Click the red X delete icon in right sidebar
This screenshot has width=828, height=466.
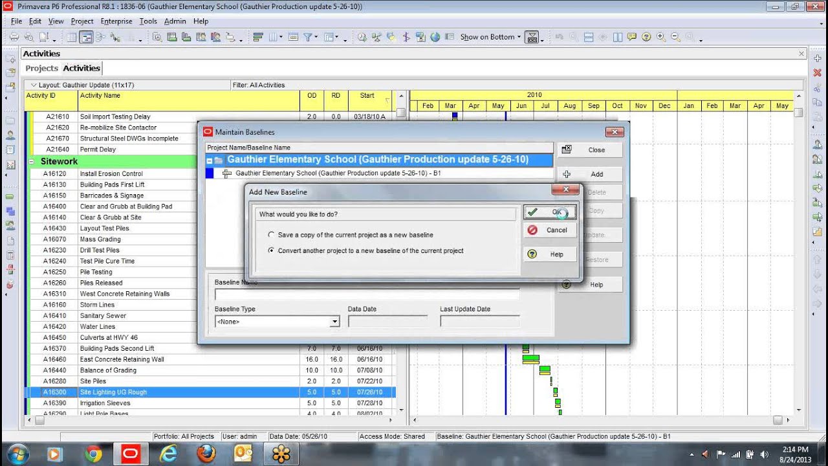click(818, 73)
